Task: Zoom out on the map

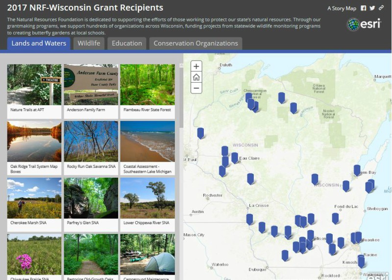Action: click(x=196, y=88)
